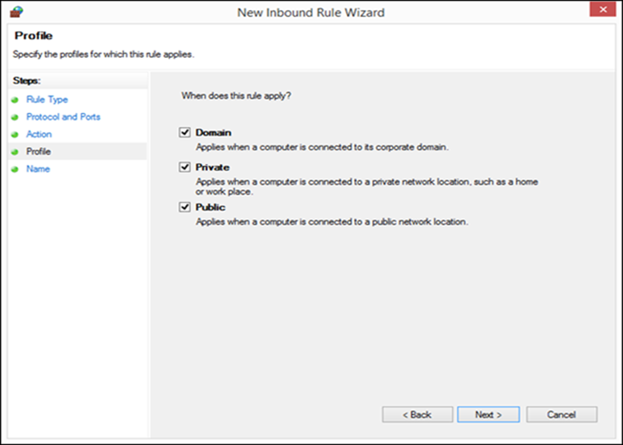
Task: Go to the Name step
Action: 38,169
